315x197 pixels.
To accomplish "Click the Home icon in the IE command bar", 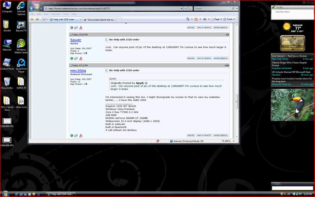I will coord(188,19).
